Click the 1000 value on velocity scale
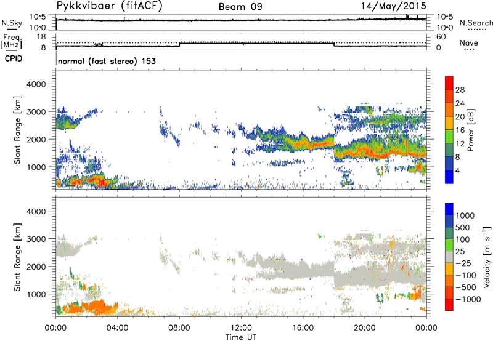This screenshot has width=493, height=341. click(465, 215)
